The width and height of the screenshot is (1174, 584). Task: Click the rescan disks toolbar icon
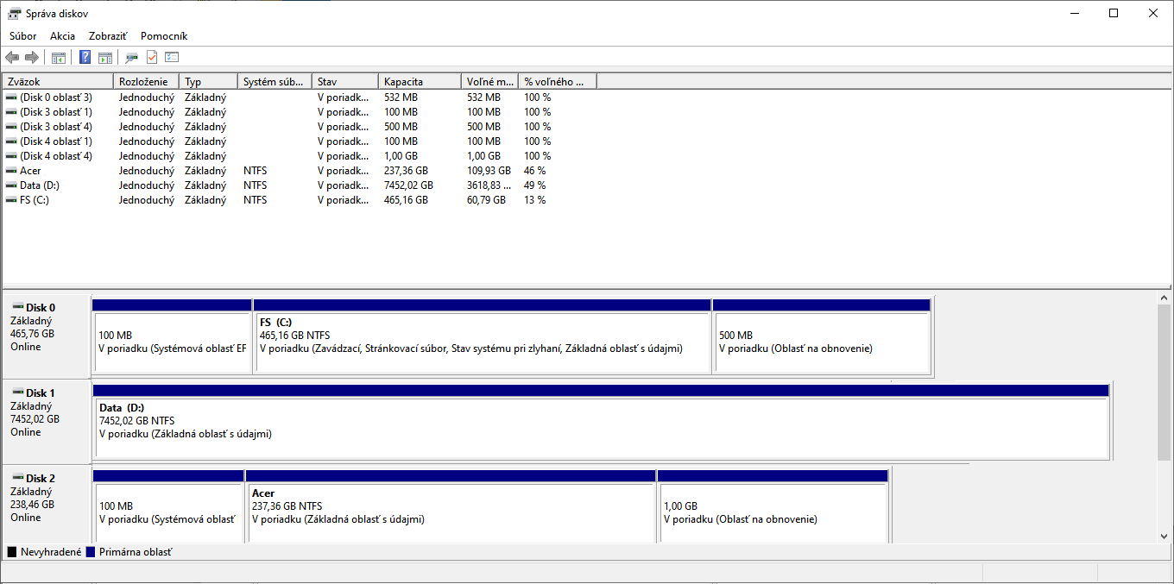pyautogui.click(x=131, y=58)
